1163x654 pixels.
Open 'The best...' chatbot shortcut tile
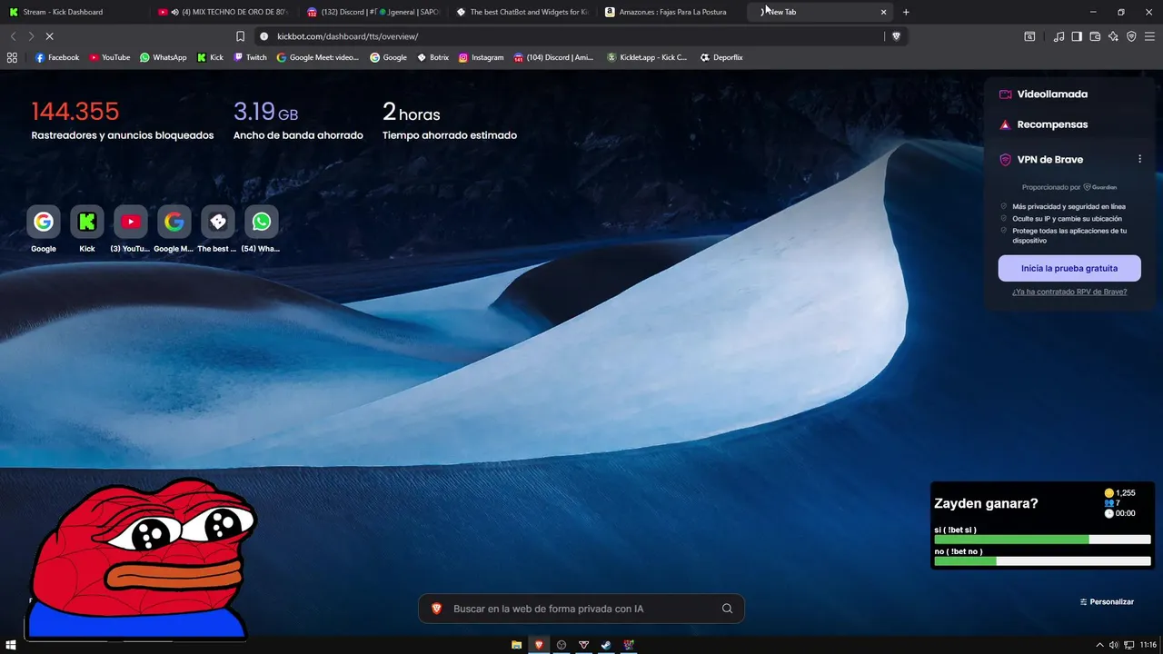click(x=218, y=222)
